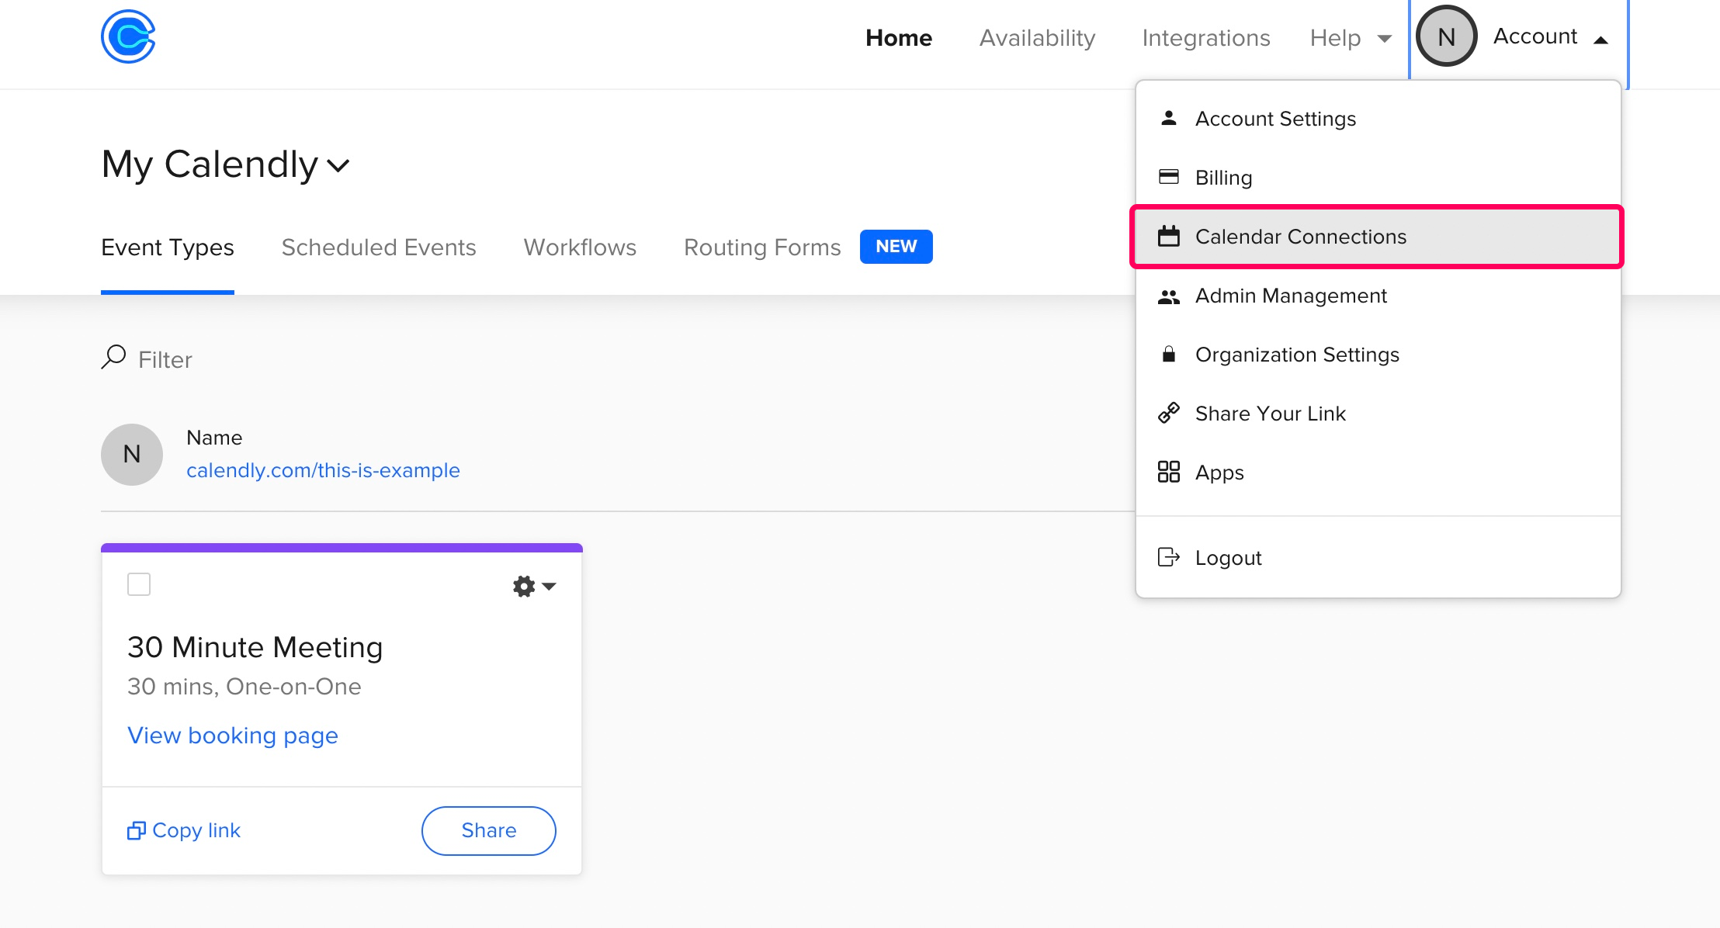Select Billing from the account menu
Viewport: 1720px width, 928px height.
click(x=1378, y=178)
